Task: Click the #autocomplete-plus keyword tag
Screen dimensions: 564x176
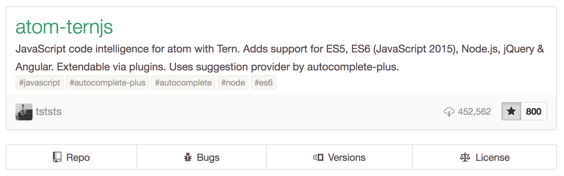Action: (107, 83)
